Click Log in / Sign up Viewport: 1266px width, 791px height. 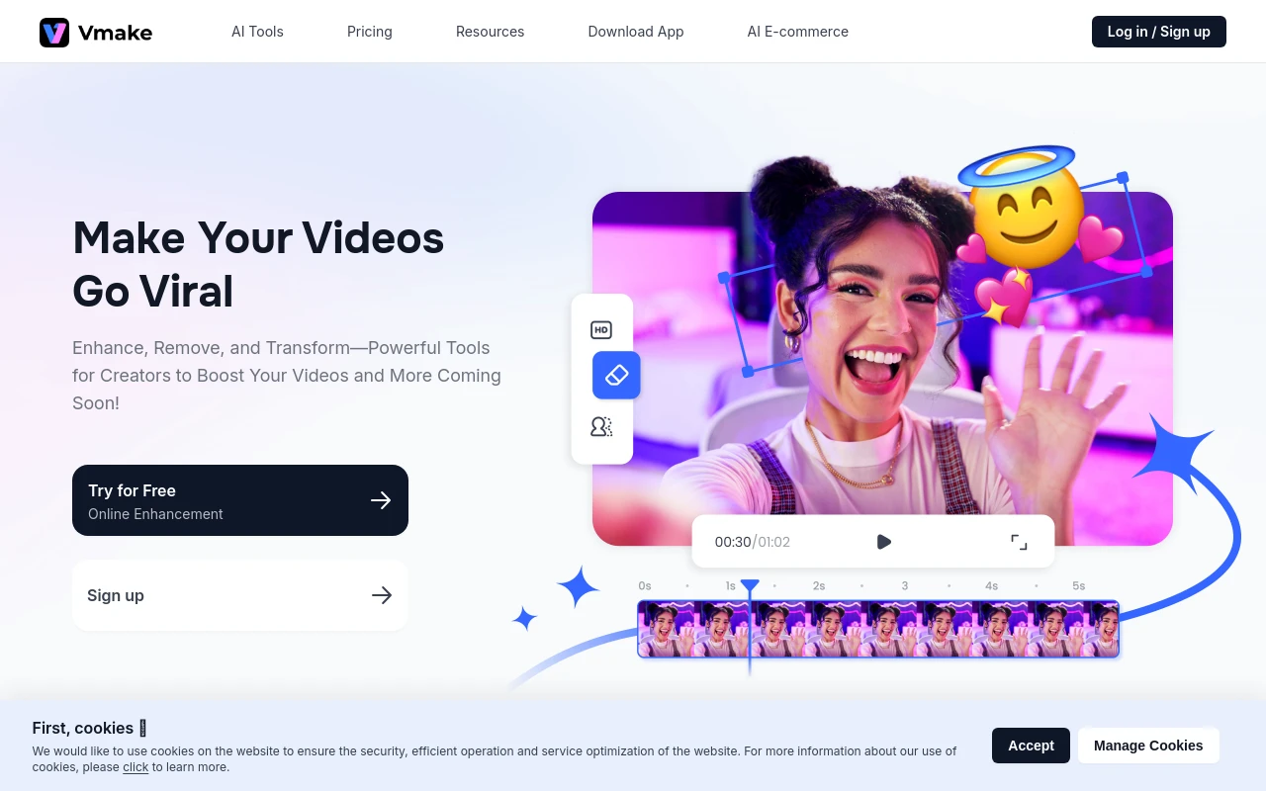click(x=1158, y=32)
